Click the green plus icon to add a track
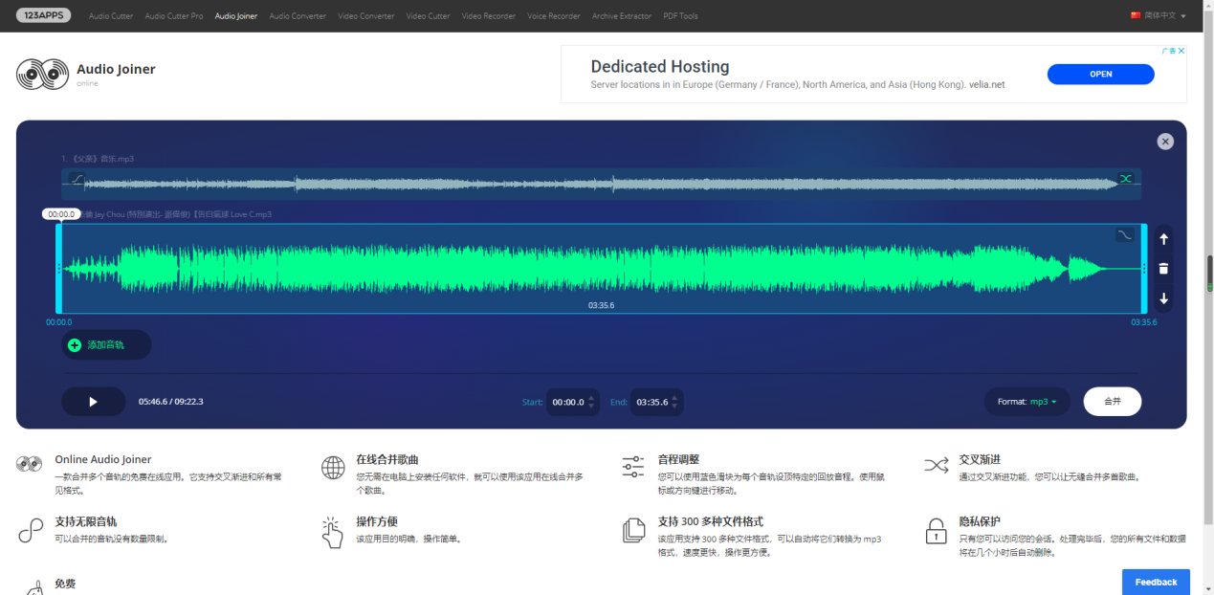The height and width of the screenshot is (595, 1214). (x=75, y=345)
